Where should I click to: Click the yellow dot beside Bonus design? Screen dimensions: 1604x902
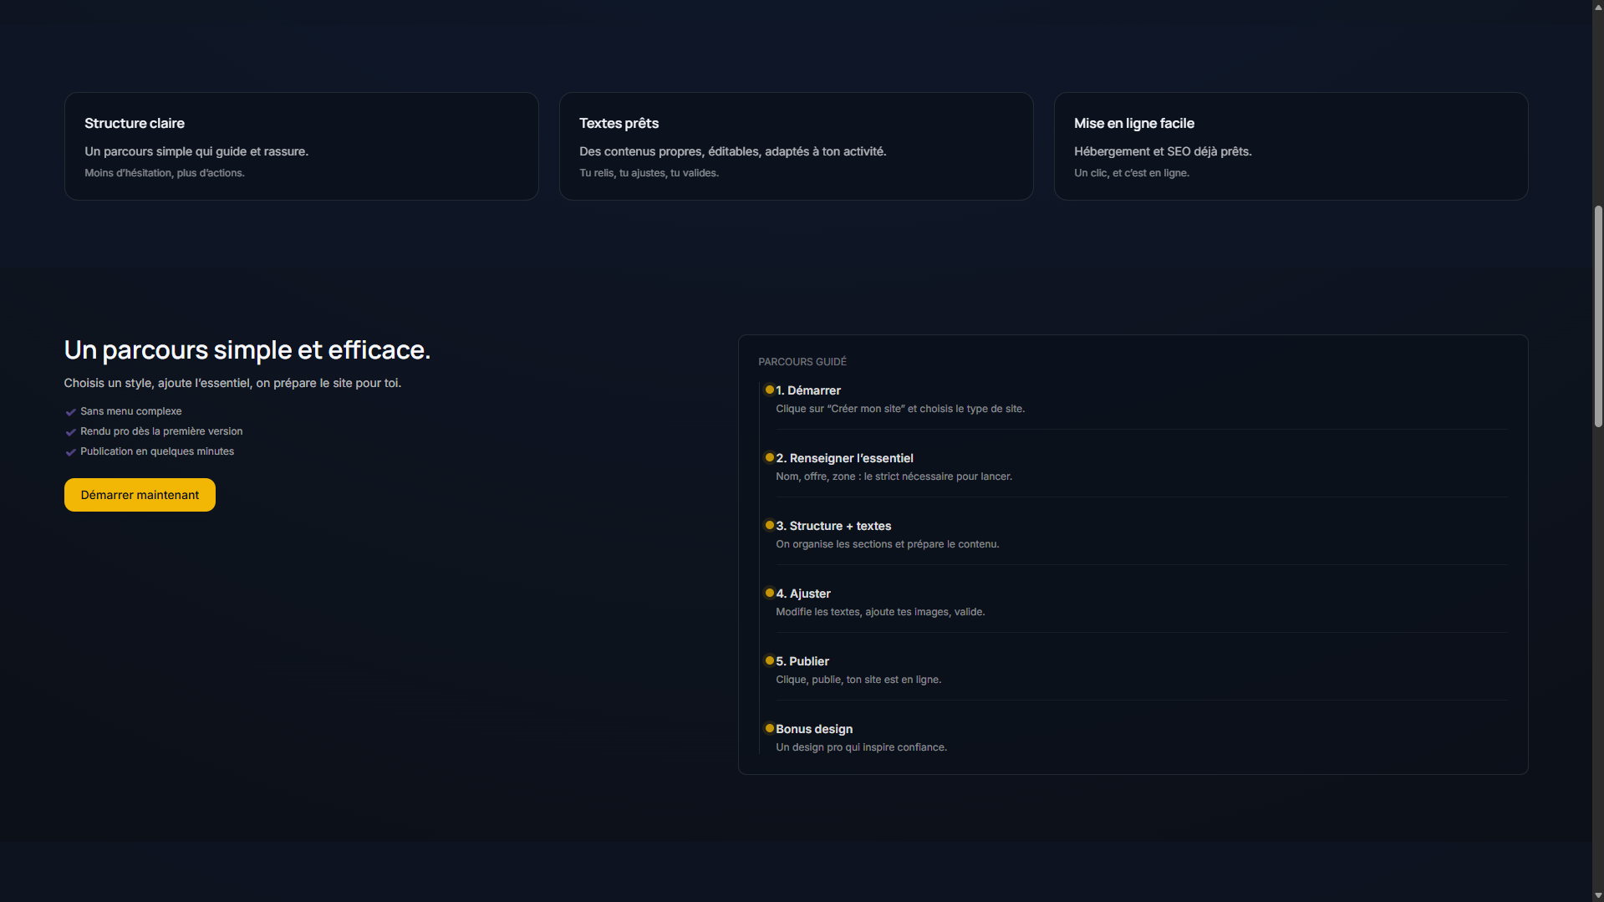tap(769, 728)
